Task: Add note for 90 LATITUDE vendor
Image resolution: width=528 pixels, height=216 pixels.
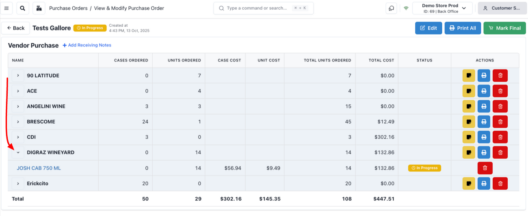Action: [x=469, y=76]
